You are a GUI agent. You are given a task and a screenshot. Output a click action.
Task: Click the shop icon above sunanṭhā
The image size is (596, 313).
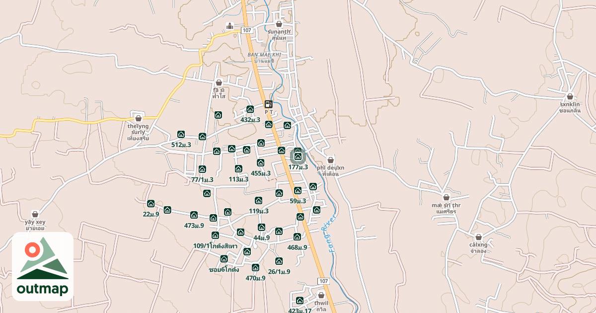pos(279,24)
